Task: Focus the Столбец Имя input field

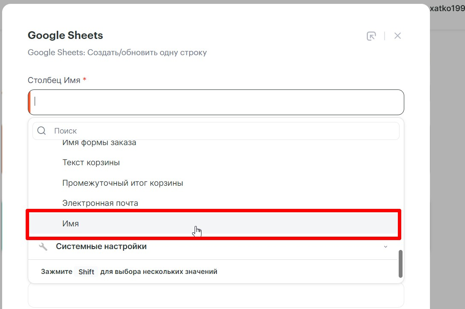Action: pos(216,102)
